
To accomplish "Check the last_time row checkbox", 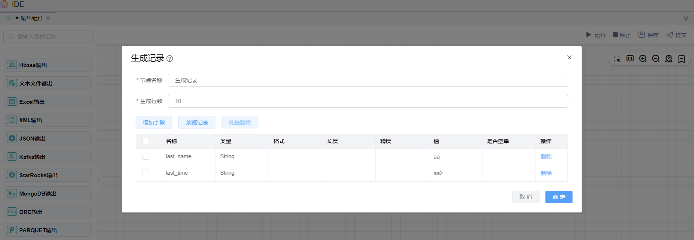I will point(146,173).
